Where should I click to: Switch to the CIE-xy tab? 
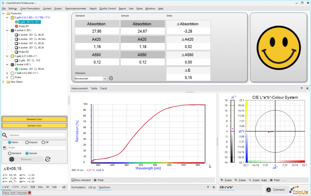[x=92, y=187]
